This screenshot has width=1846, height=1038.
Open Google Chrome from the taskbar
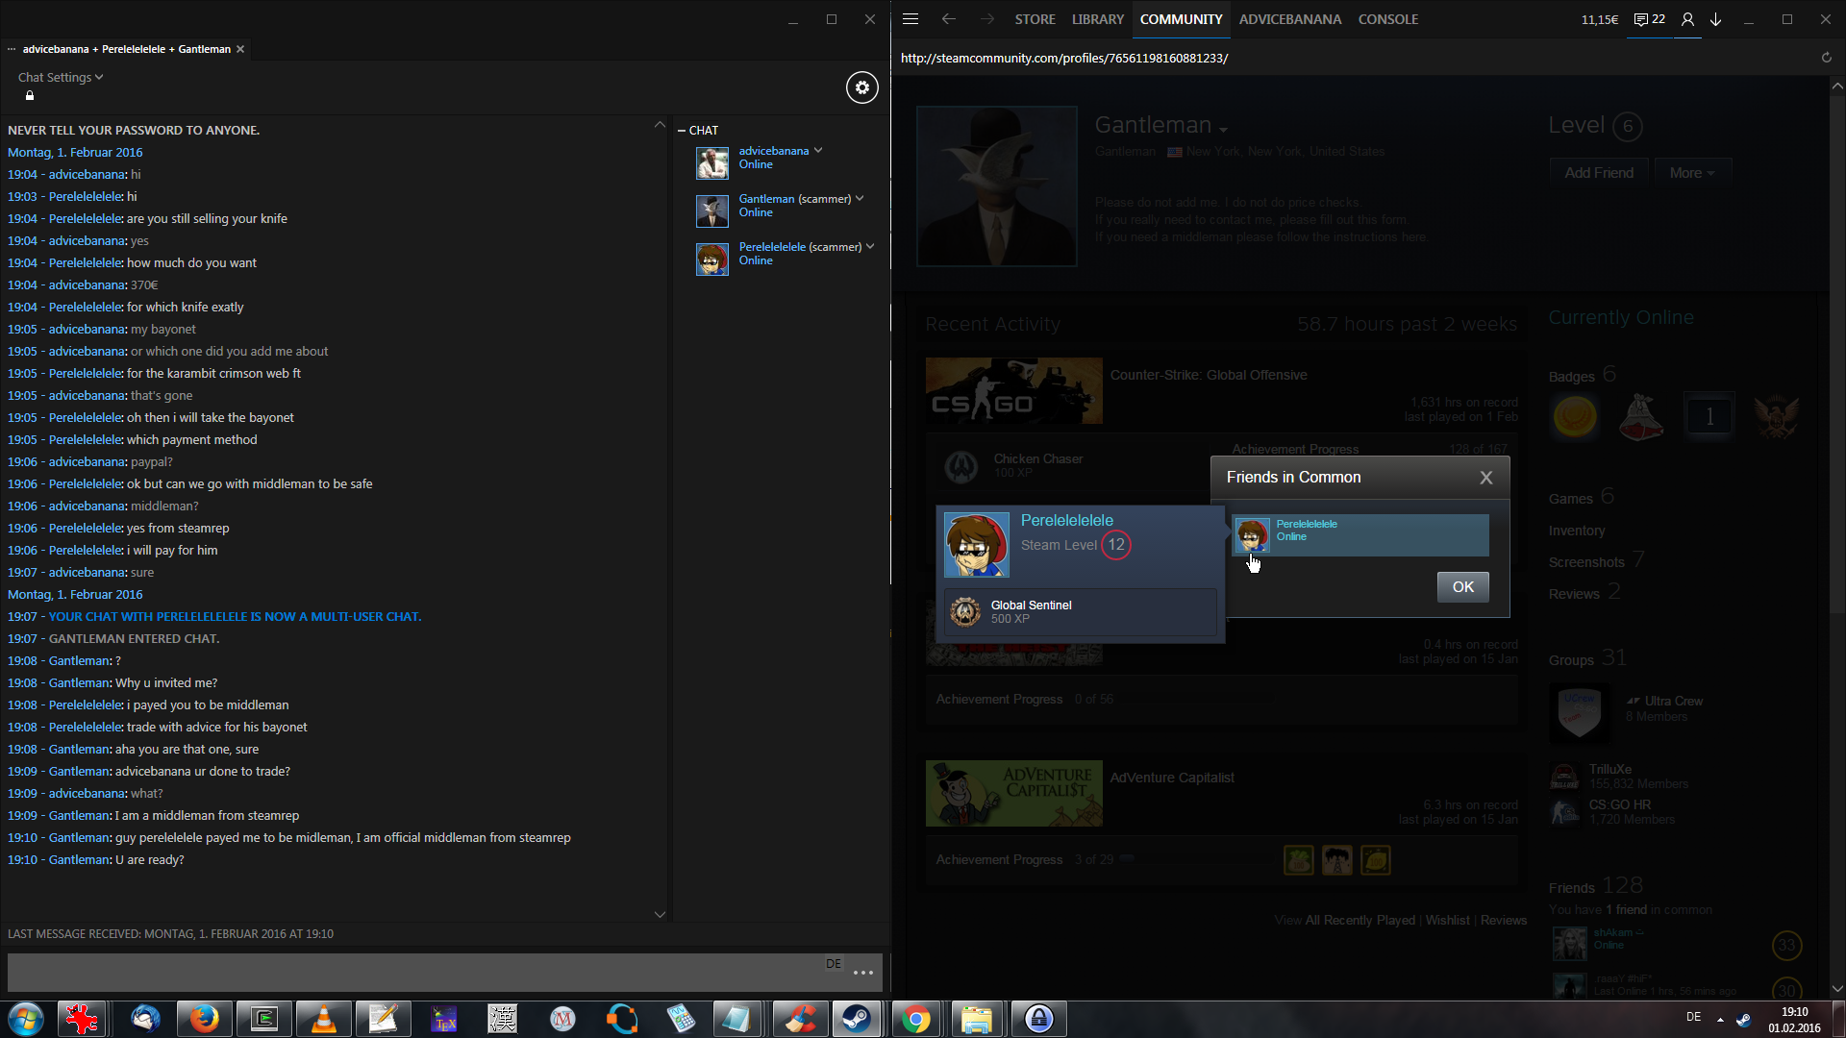tap(916, 1019)
